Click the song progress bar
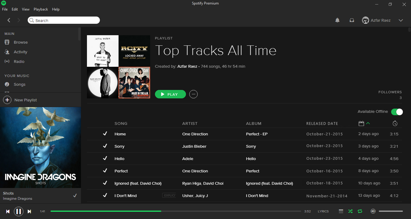411x219 pixels. [x=176, y=211]
